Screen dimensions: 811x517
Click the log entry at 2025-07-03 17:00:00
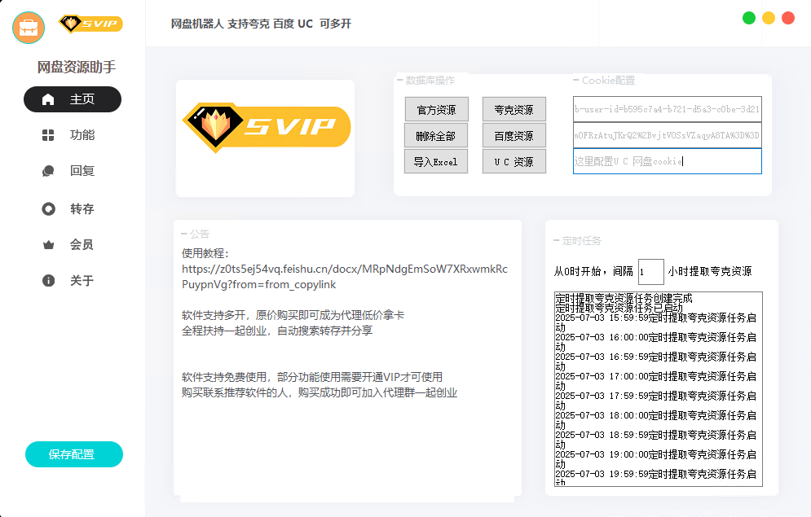coord(656,381)
